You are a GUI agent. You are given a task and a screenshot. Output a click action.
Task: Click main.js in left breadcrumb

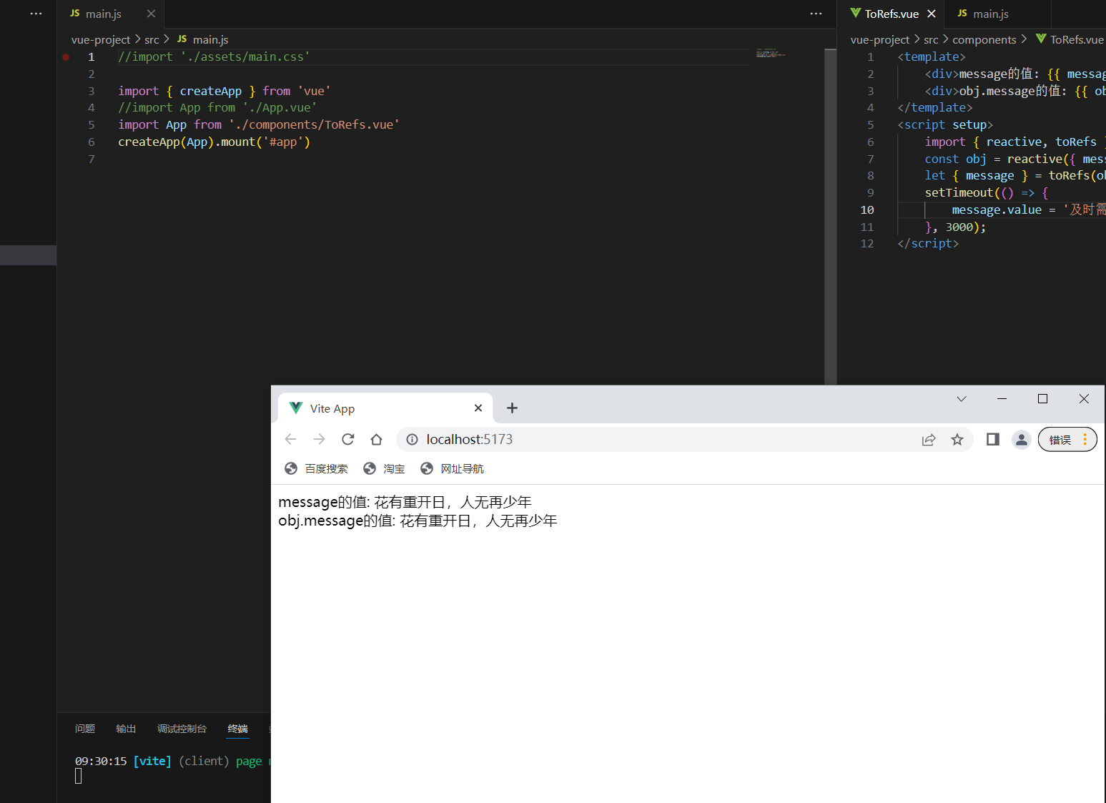[203, 39]
